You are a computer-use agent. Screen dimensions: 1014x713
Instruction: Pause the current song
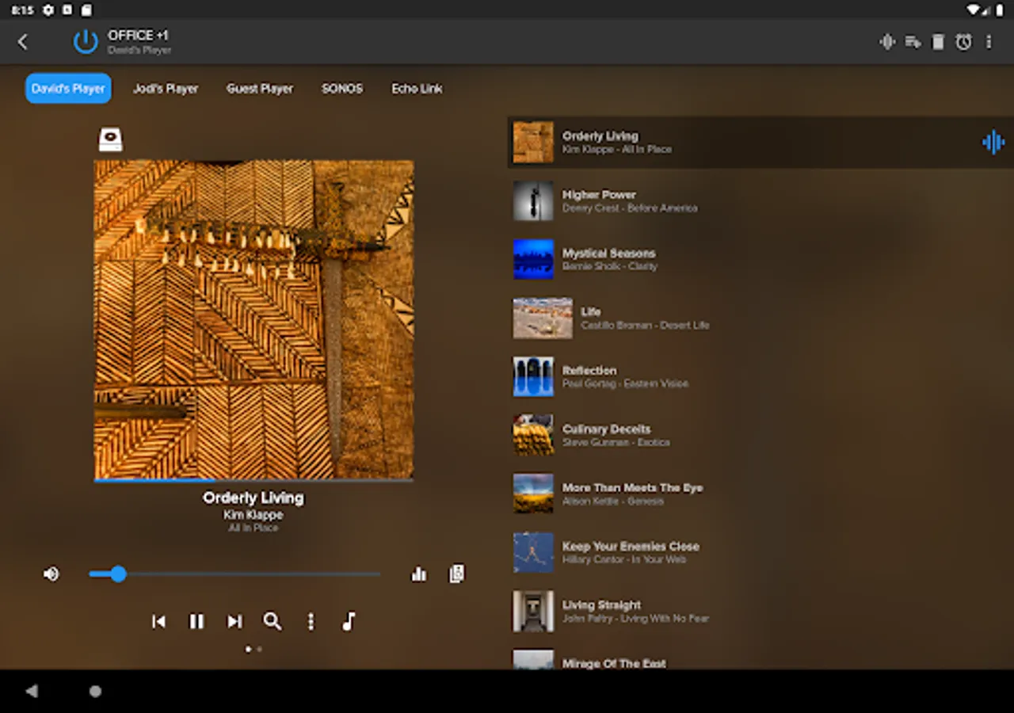click(196, 622)
